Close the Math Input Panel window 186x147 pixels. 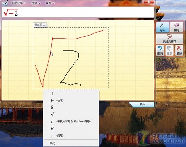[x=149, y=2]
